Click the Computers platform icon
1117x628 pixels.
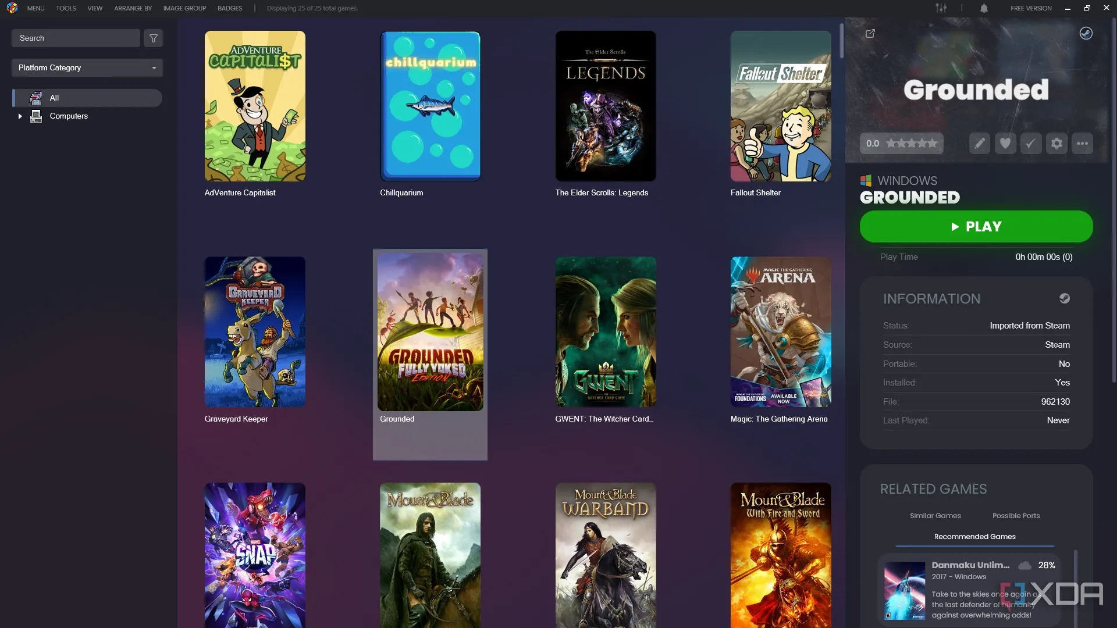(36, 116)
